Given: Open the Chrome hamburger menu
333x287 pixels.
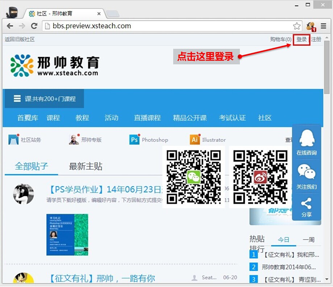Looking at the screenshot, I should [324, 26].
